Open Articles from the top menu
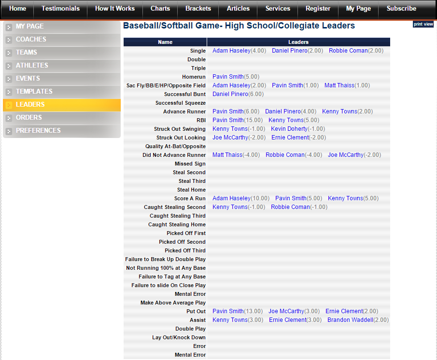Image resolution: width=437 pixels, height=360 pixels. 238,9
